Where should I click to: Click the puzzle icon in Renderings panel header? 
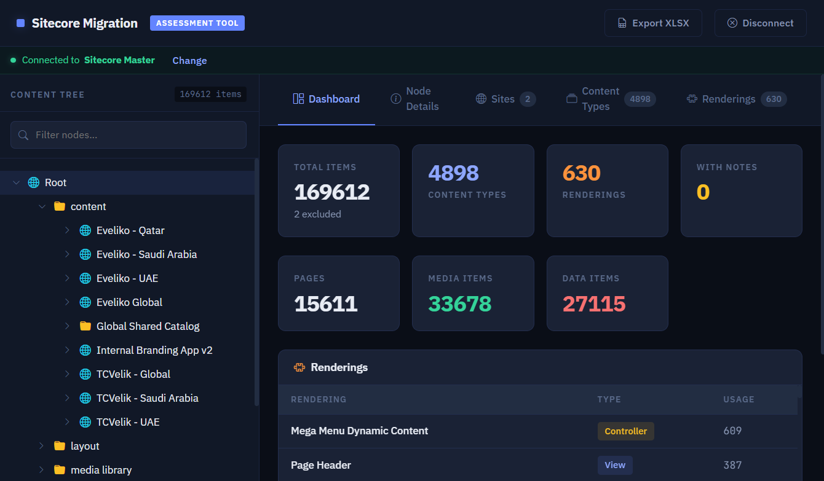coord(299,367)
